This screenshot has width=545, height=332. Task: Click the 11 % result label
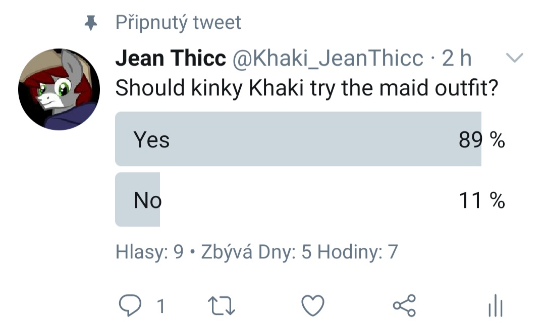pyautogui.click(x=482, y=201)
